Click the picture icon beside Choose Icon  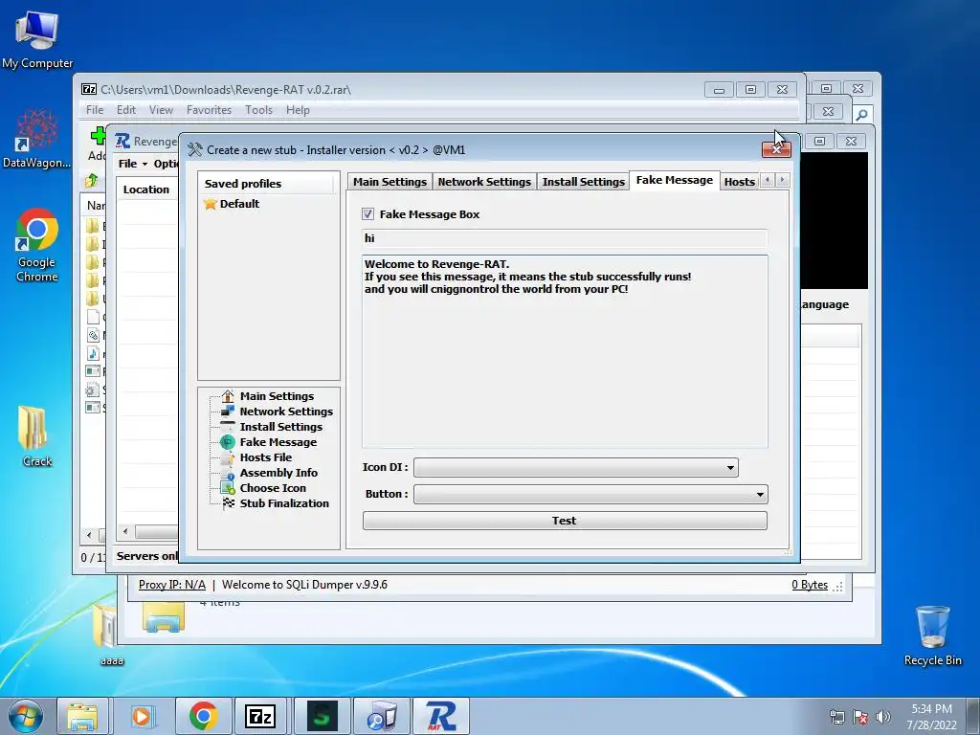click(x=228, y=488)
